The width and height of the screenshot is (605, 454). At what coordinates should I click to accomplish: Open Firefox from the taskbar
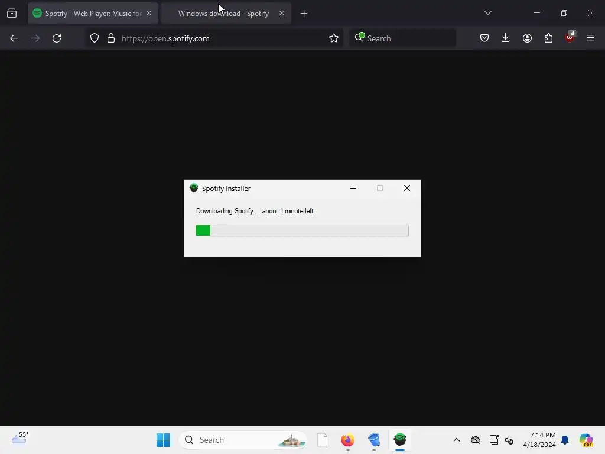tap(347, 440)
